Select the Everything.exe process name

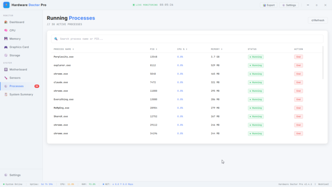pyautogui.click(x=64, y=100)
